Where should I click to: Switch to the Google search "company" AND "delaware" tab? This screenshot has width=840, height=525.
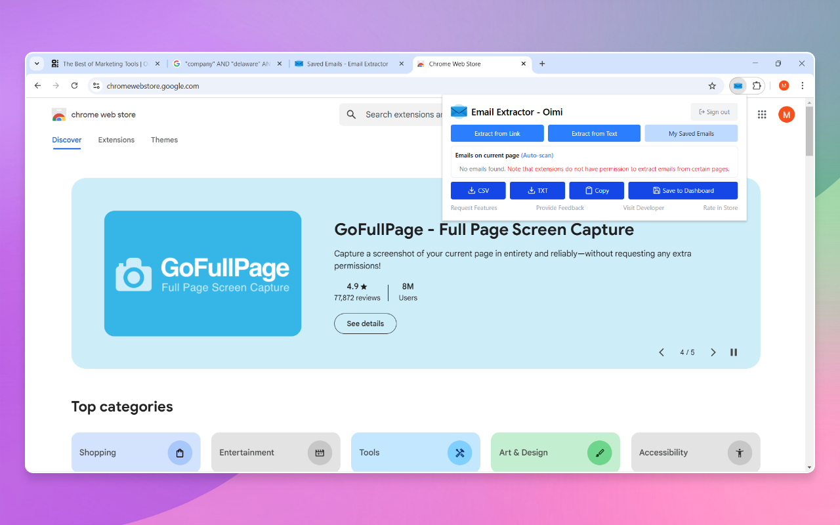tap(228, 64)
